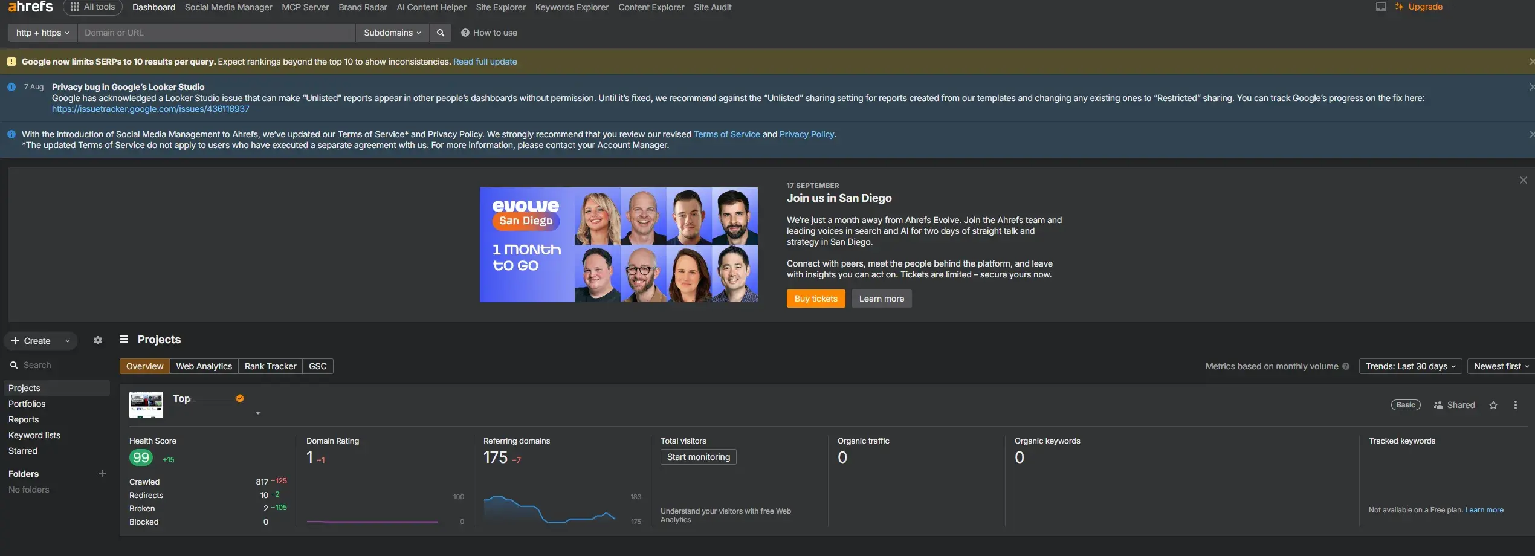Switch to the Rank Tracker tab
Image resolution: width=1535 pixels, height=556 pixels.
(270, 367)
